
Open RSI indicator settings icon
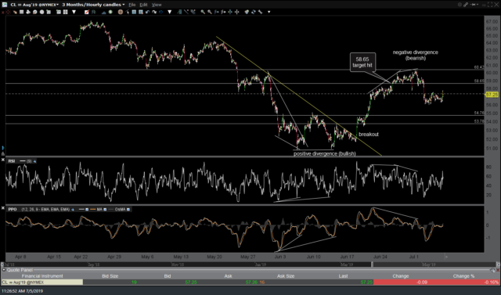[x=34, y=161]
